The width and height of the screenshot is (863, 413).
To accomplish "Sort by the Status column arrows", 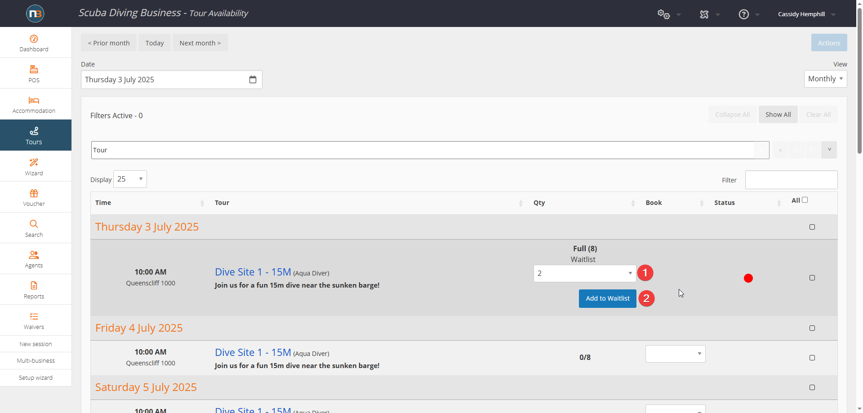I will coord(779,203).
